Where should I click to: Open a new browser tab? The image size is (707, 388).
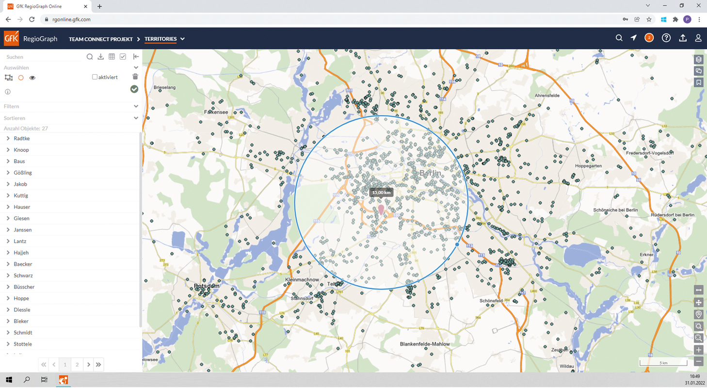tap(99, 6)
